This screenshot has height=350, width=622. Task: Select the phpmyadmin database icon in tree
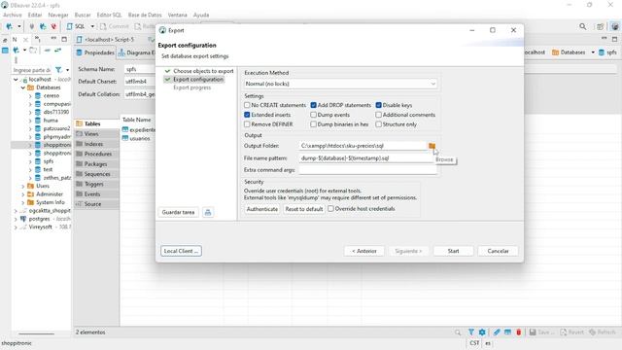pos(38,136)
